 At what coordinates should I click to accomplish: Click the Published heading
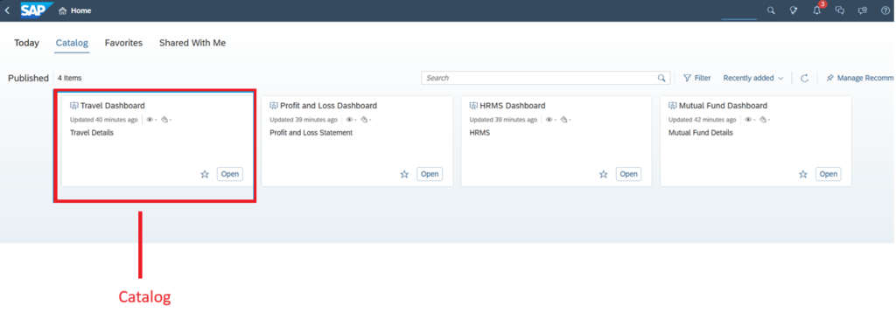(x=29, y=78)
